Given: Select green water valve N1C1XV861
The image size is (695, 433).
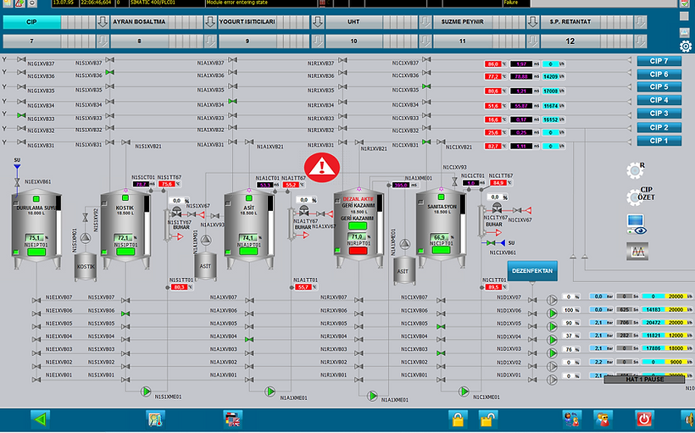Looking at the screenshot, I should pos(491,243).
